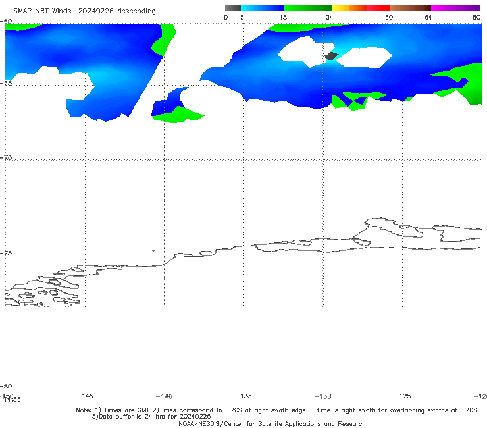Click the color bar label '5'
Image resolution: width=487 pixels, height=428 pixels.
242,18
